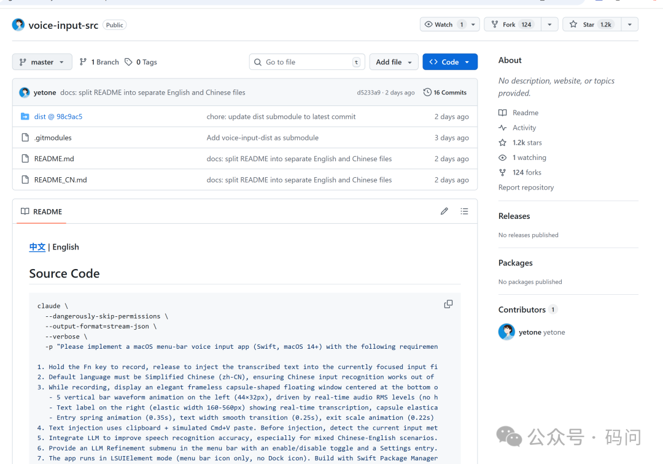View the repository forks count icon
The image size is (663, 464).
pos(504,172)
